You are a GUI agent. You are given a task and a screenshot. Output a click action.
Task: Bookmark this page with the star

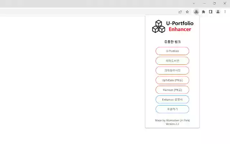click(x=187, y=12)
